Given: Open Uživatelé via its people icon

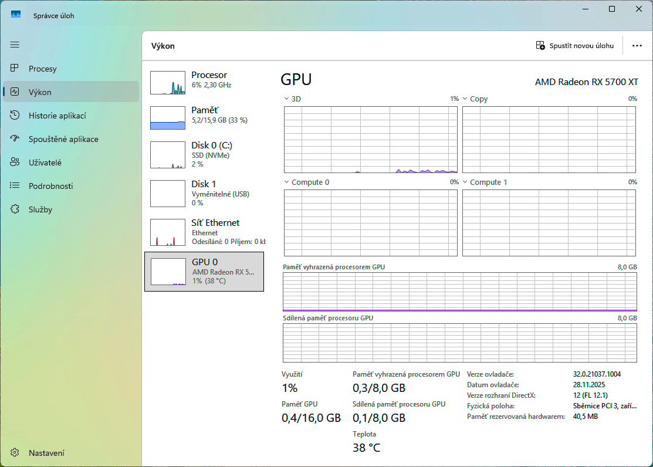Looking at the screenshot, I should (x=15, y=163).
